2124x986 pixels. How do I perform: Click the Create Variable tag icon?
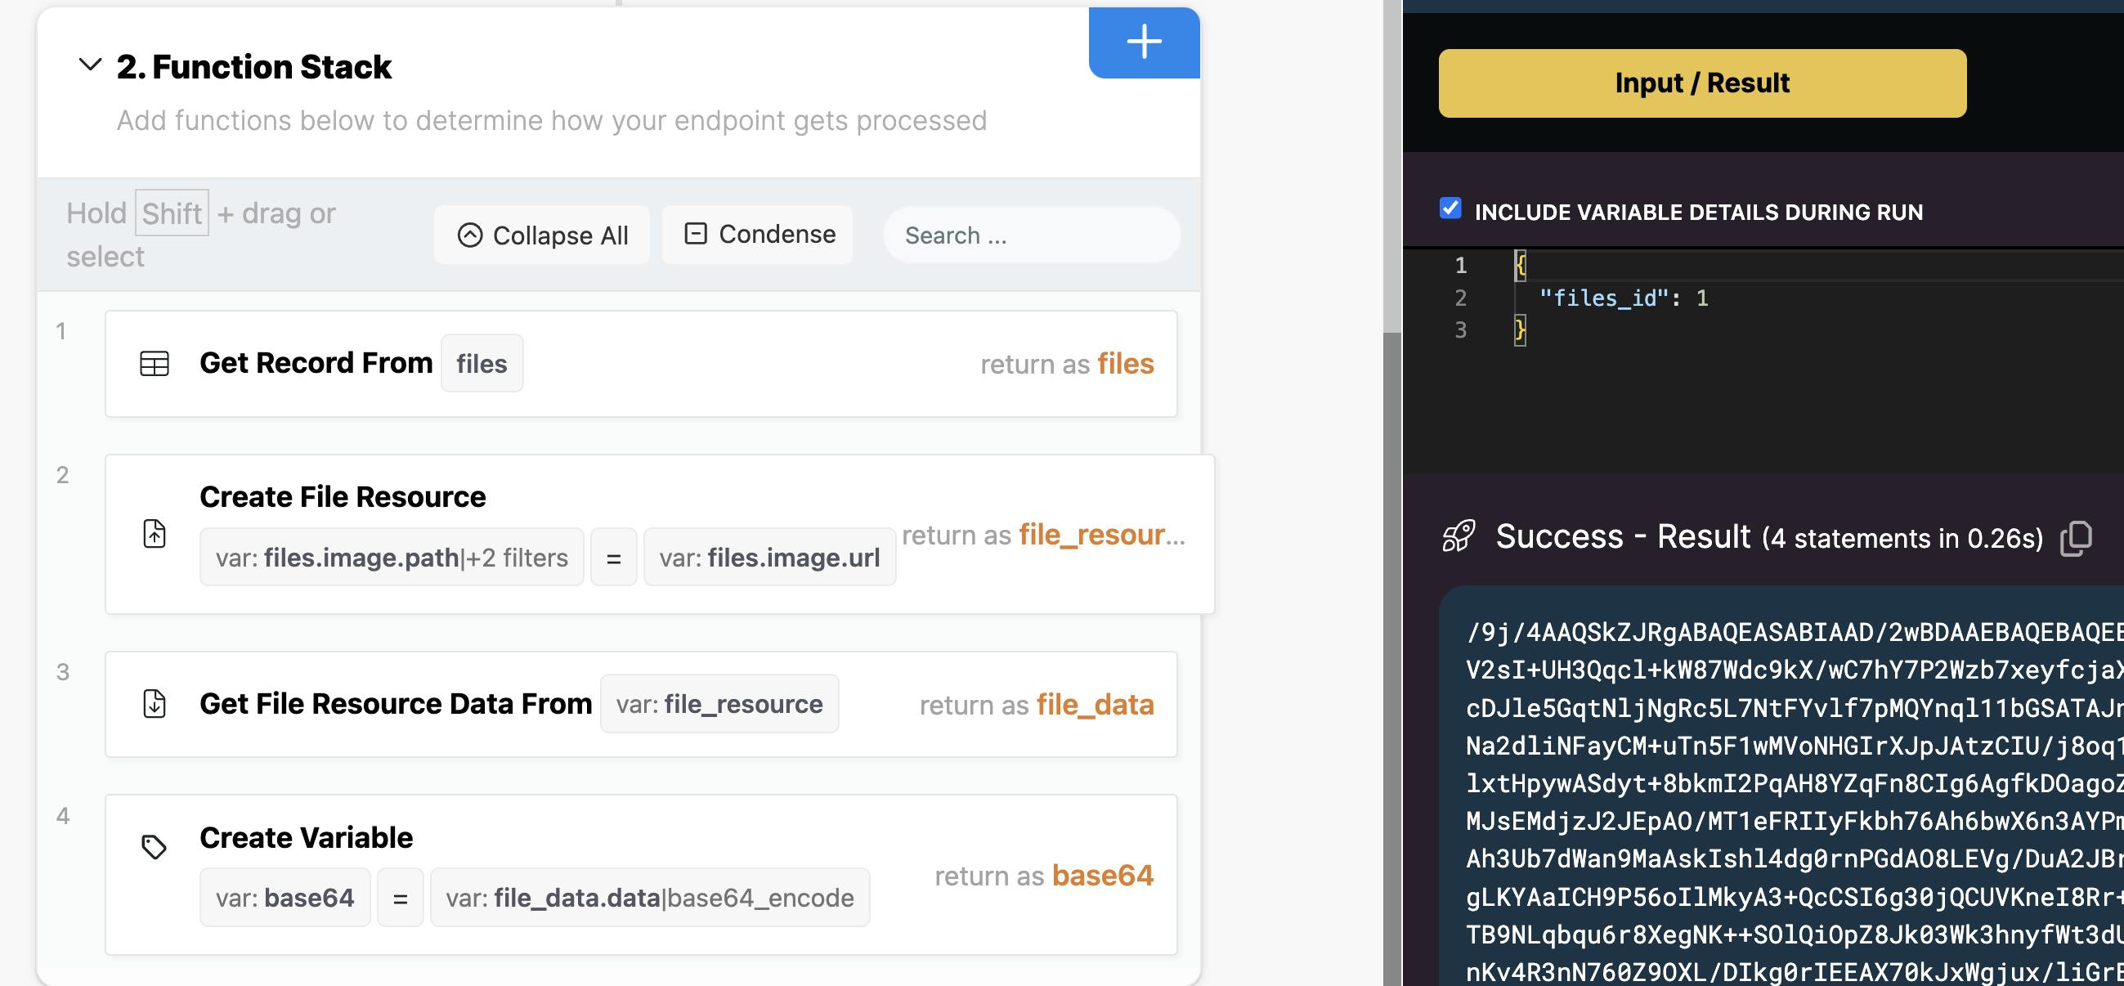(155, 847)
